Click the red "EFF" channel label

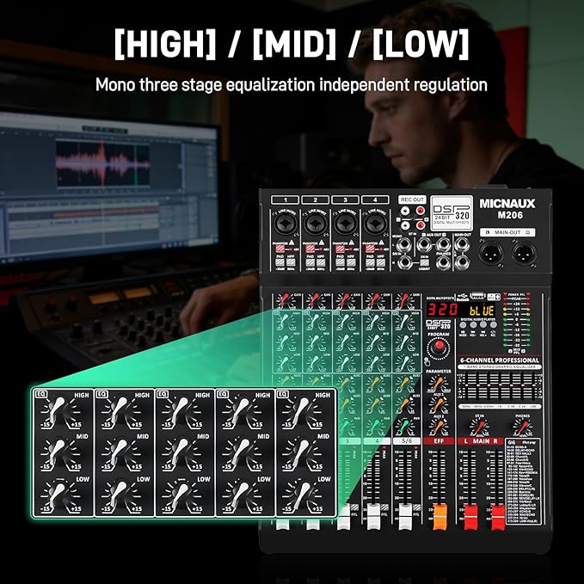(439, 441)
